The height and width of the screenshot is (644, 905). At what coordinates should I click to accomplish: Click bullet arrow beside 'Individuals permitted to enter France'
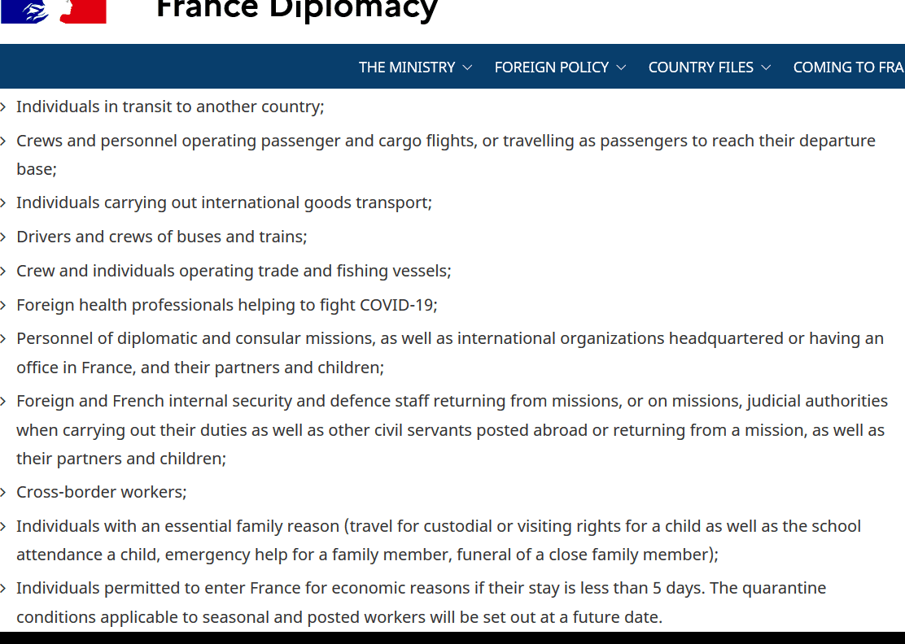[x=3, y=589]
